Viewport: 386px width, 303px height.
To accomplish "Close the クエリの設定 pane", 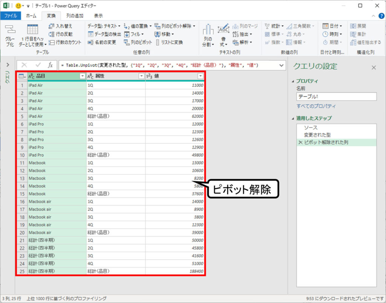I will pos(374,68).
